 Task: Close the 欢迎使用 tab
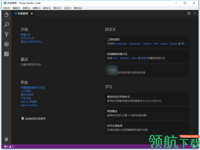[x=32, y=13]
